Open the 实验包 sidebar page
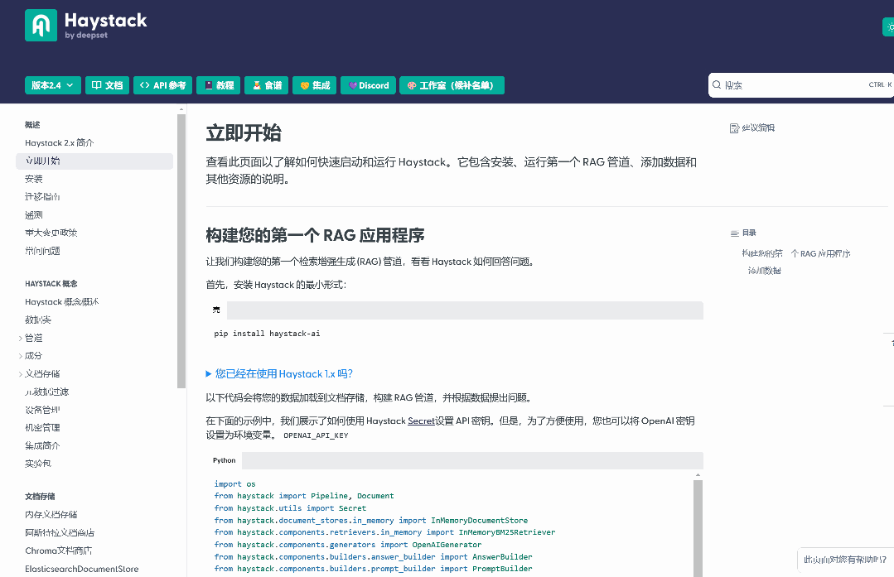This screenshot has width=894, height=577. click(37, 464)
